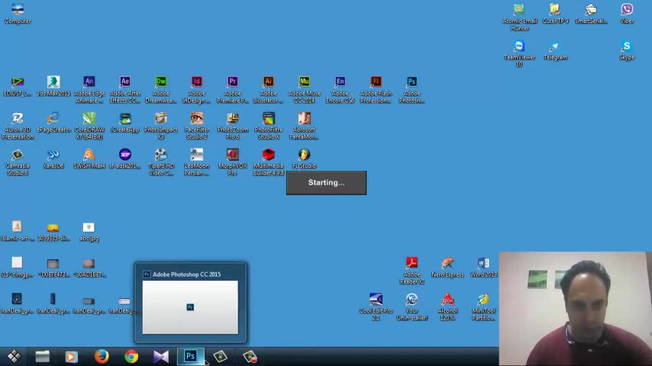Open PhotoFiltre Studio X shortcut

click(268, 126)
